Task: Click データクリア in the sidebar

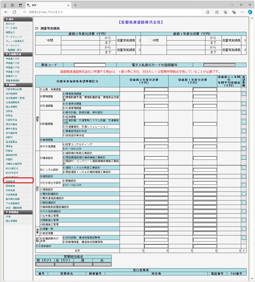Action: (12, 45)
